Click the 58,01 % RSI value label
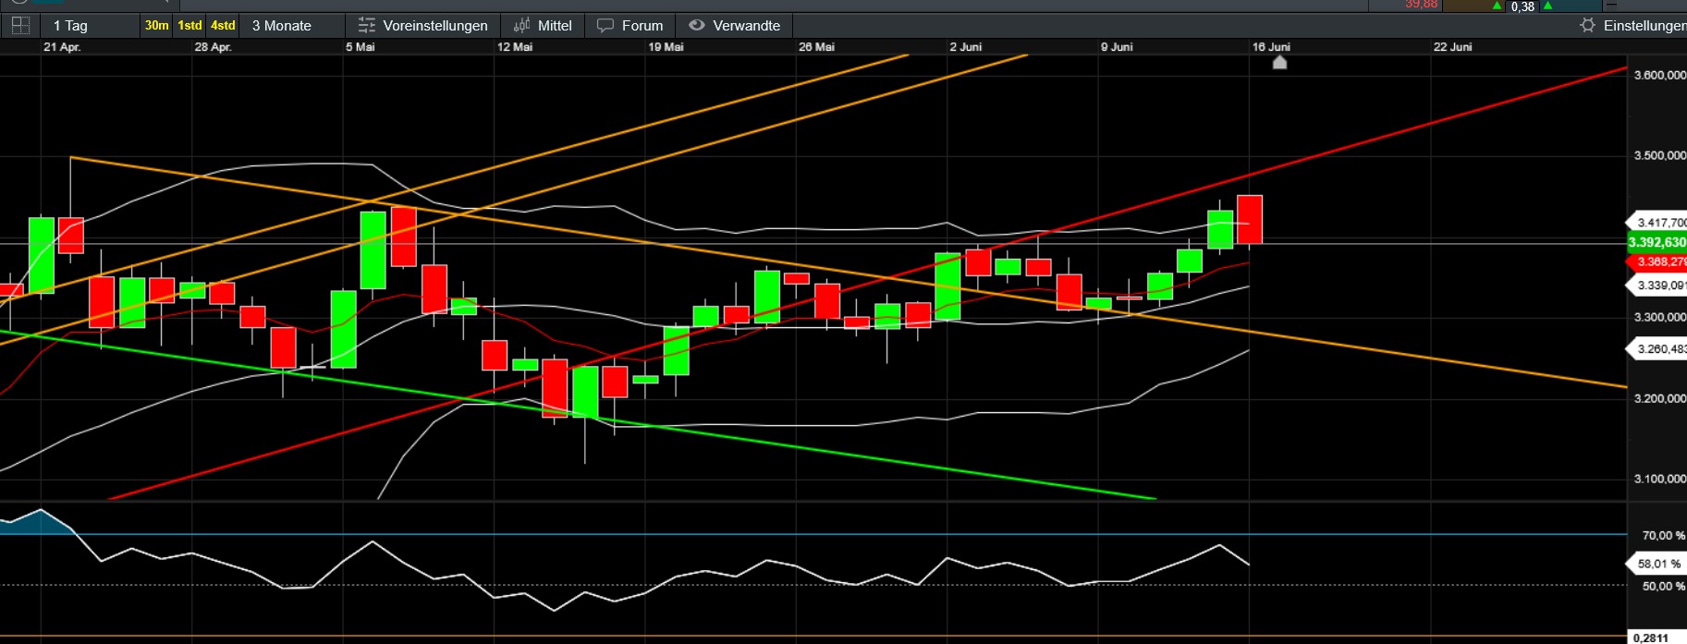 [1657, 564]
